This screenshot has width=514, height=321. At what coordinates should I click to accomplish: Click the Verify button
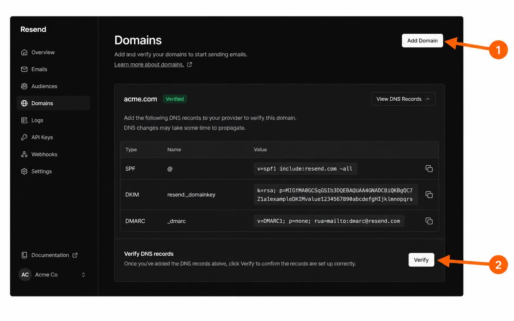point(421,260)
